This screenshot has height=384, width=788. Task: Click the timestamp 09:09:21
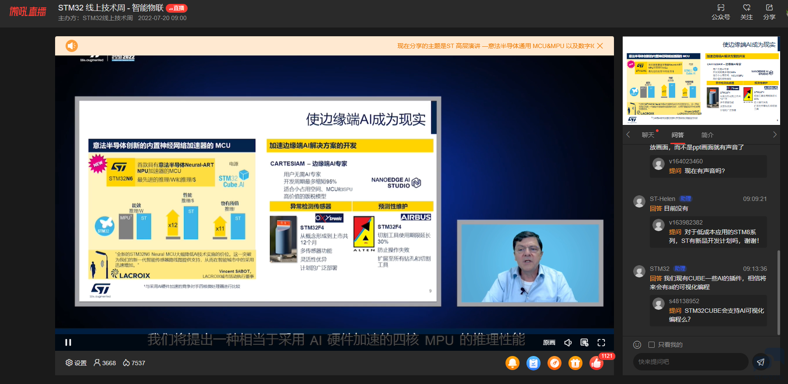pos(755,199)
